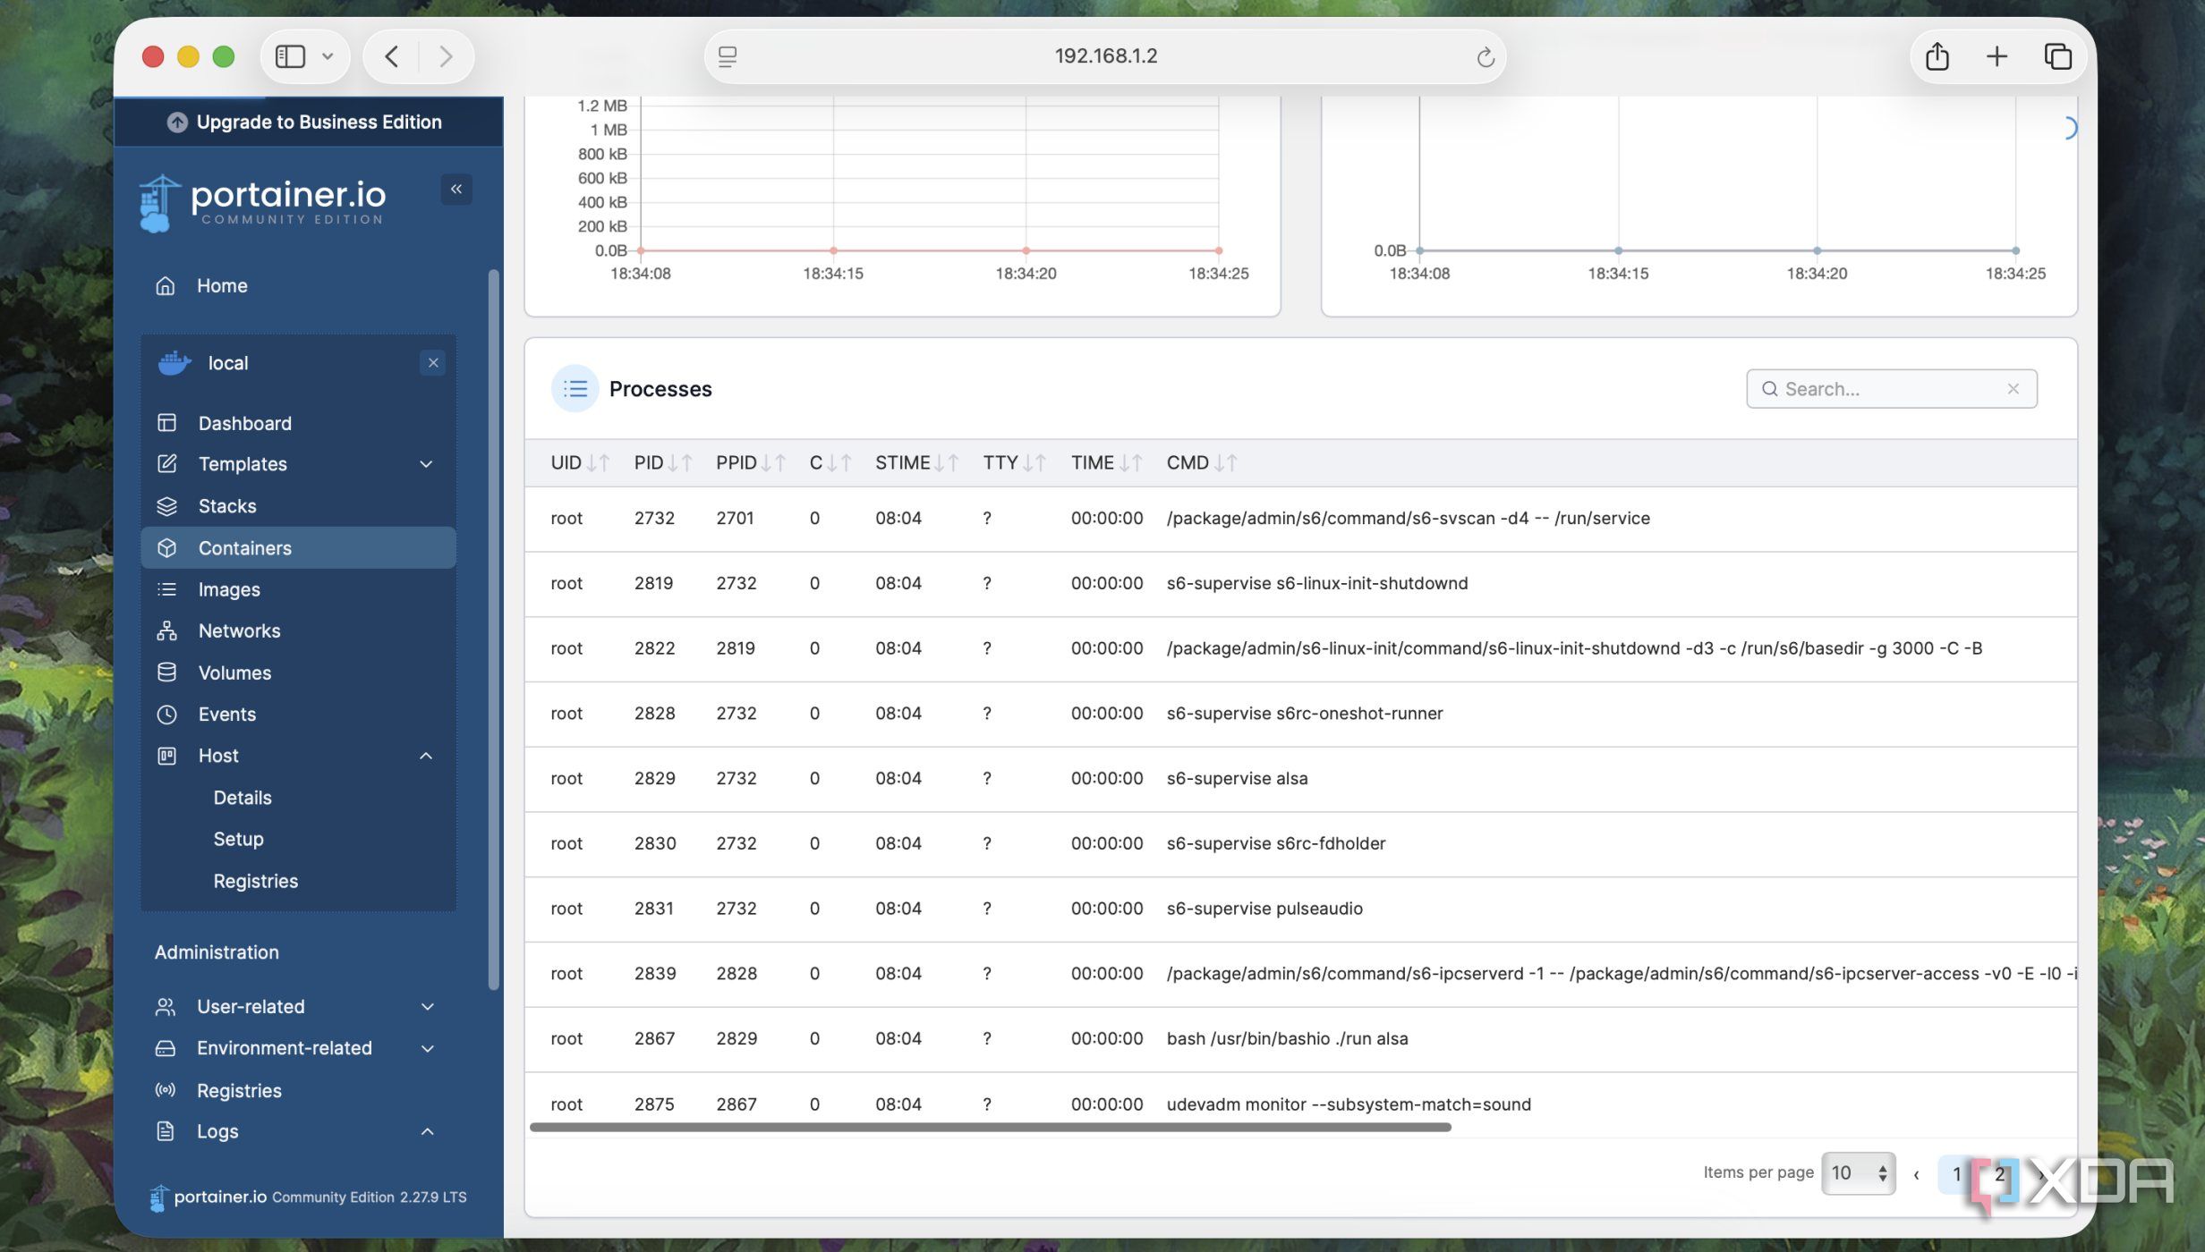Open the Safari share menu
The image size is (2205, 1252).
click(x=1937, y=56)
